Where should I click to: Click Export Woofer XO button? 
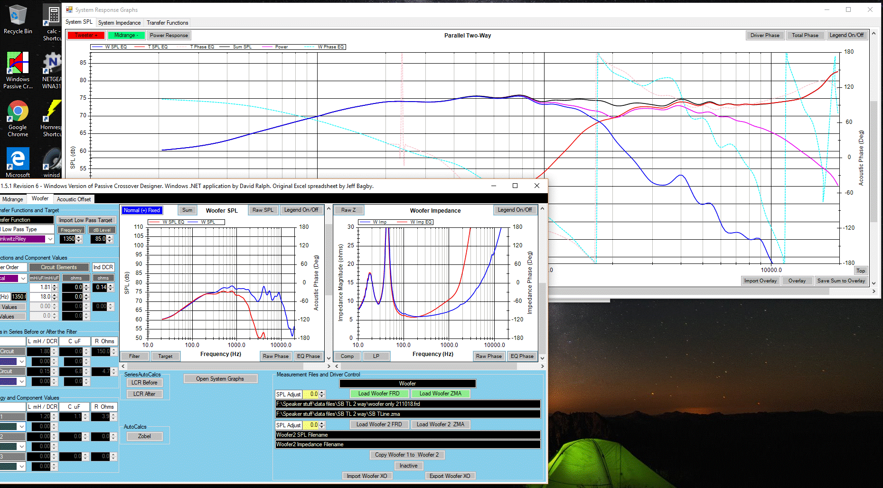450,476
